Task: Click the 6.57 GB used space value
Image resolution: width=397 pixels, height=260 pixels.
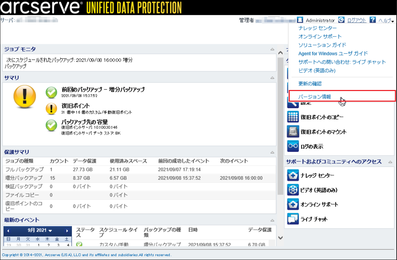Action: click(x=118, y=178)
